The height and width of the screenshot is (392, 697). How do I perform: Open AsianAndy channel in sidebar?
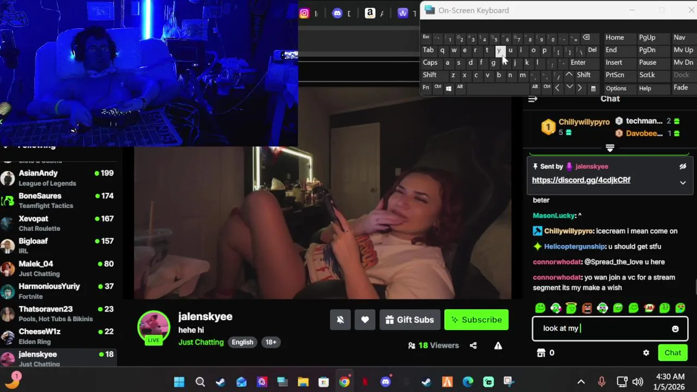point(58,178)
